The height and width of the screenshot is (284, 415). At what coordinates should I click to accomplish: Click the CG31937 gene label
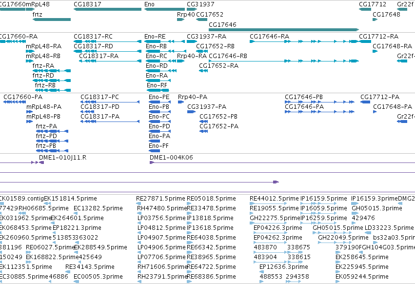pos(200,4)
